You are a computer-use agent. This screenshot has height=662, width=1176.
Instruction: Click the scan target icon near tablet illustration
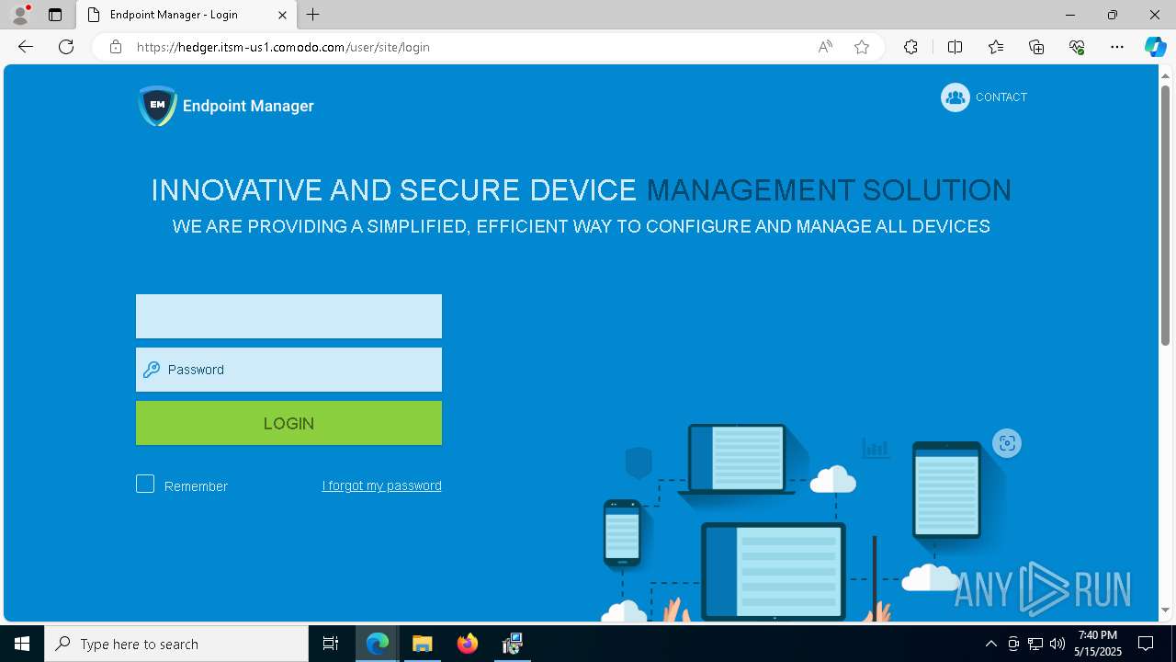(x=1007, y=443)
